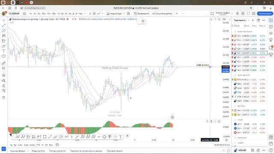Open the heart icons tool
274x154 pixels.
[4, 56]
